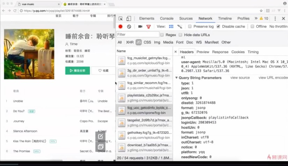
Task: Select the taogelist_2d9fb7d.js request
Action: (x=144, y=122)
